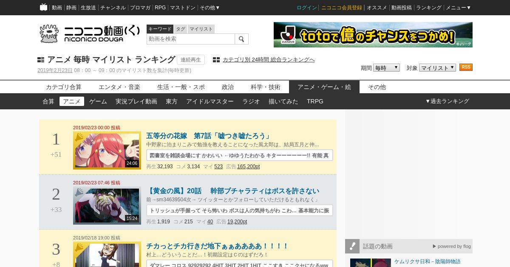Click pen icon beside 話題の動画
The image size is (510, 267).
[x=352, y=246]
